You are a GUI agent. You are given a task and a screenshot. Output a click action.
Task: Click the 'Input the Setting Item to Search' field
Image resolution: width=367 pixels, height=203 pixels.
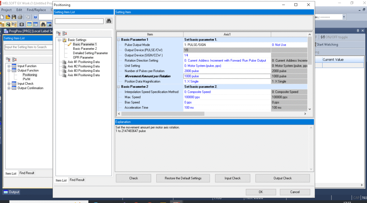(29, 47)
